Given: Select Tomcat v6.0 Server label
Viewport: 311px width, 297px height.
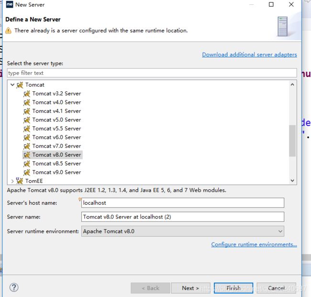Looking at the screenshot, I should [56, 137].
